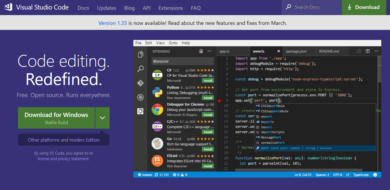Click the Search Docs magnifier icon

pyautogui.click(x=288, y=7)
